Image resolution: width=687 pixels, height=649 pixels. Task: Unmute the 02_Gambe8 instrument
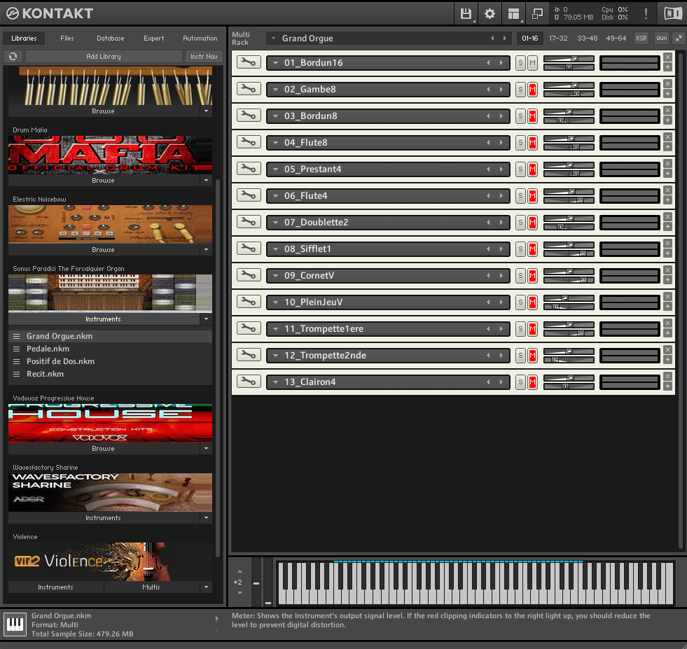(532, 90)
